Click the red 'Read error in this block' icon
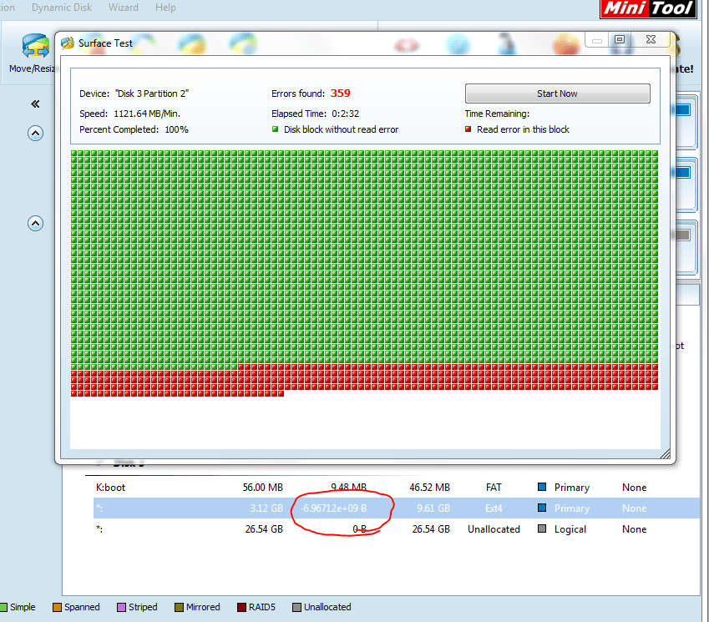709x622 pixels. pyautogui.click(x=468, y=129)
